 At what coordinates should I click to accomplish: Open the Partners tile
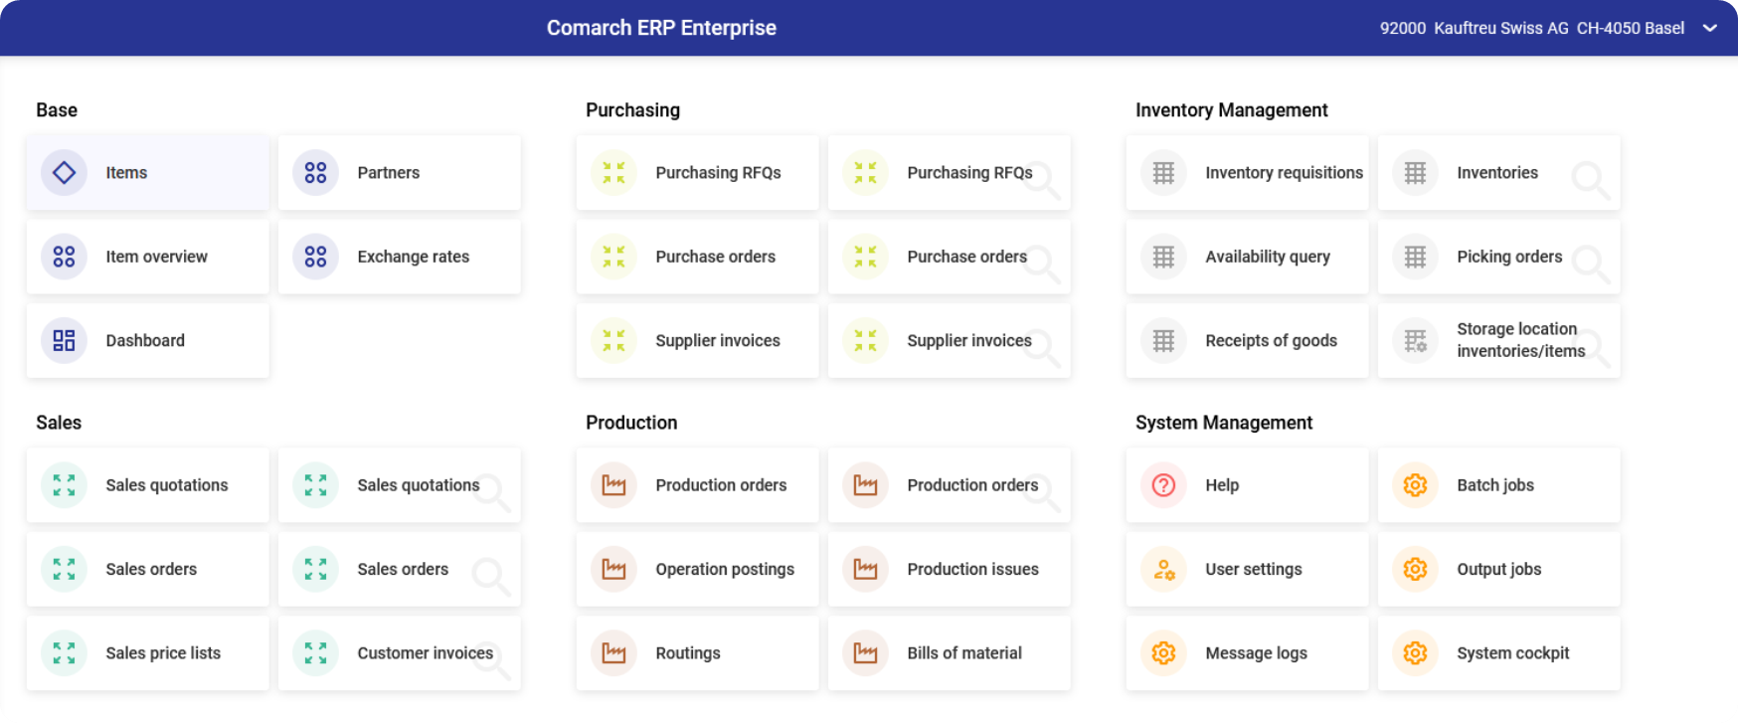pyautogui.click(x=400, y=173)
